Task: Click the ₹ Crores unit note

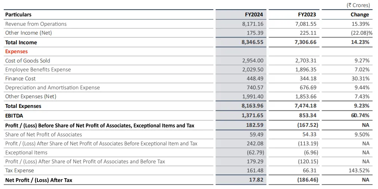Action: [358, 5]
